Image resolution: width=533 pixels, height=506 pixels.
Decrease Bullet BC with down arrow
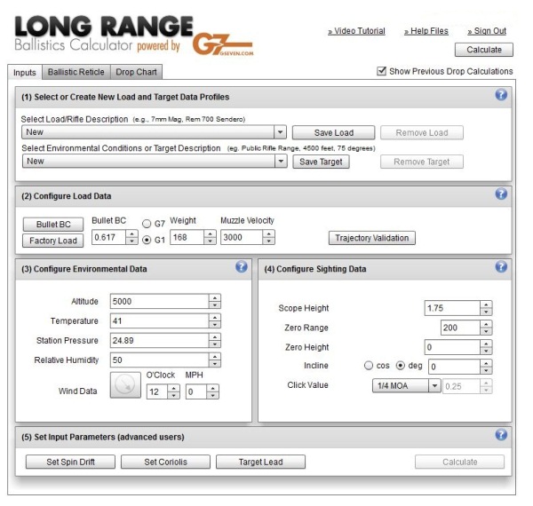(x=131, y=241)
